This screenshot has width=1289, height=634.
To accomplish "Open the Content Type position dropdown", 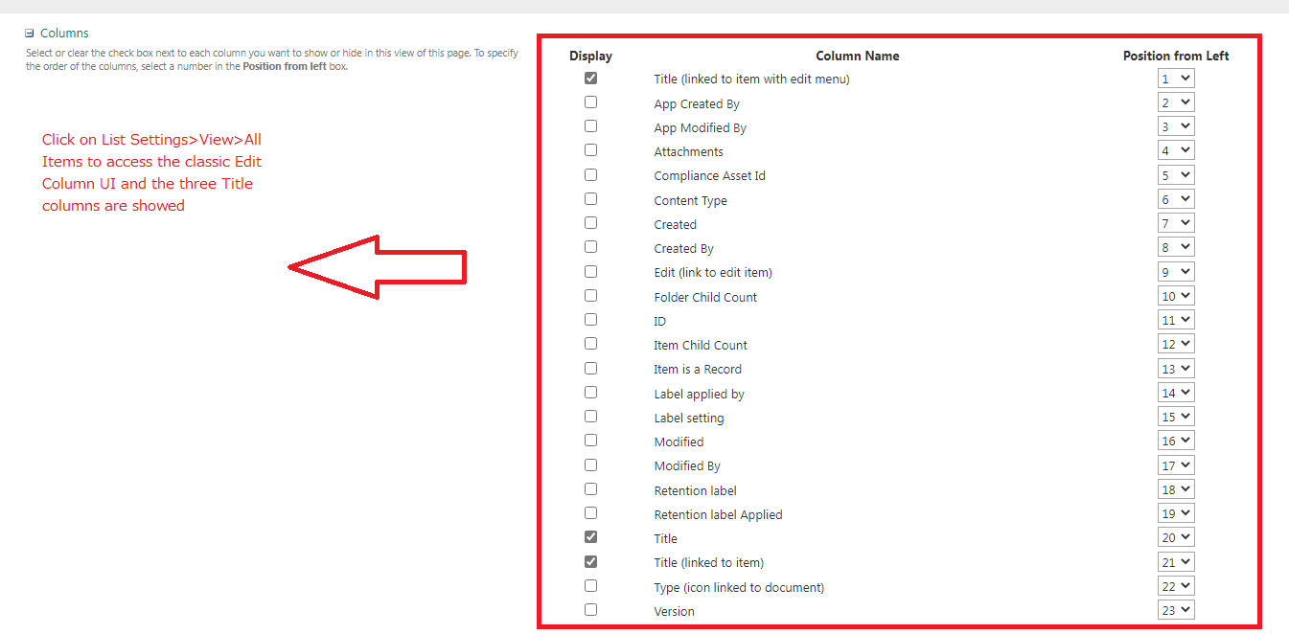I will tap(1176, 199).
